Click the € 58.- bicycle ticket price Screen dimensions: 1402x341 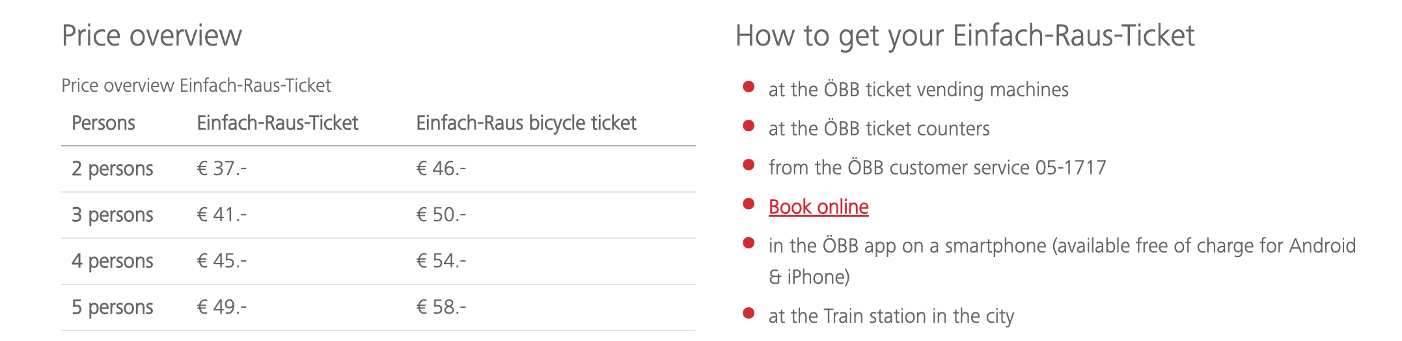tap(441, 307)
